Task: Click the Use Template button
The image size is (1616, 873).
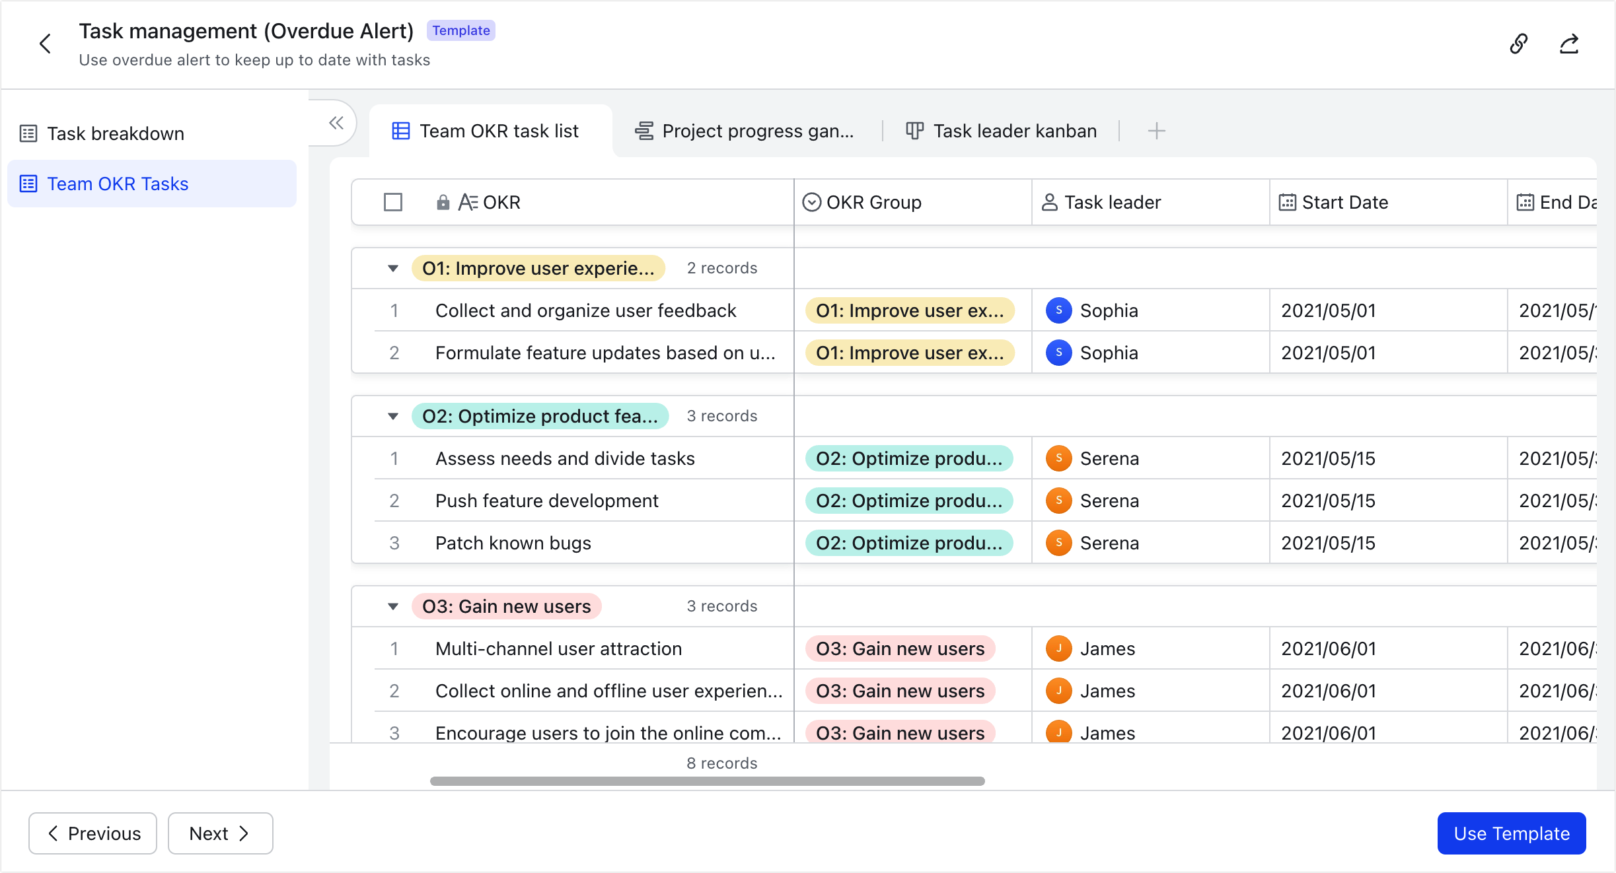Action: tap(1511, 833)
